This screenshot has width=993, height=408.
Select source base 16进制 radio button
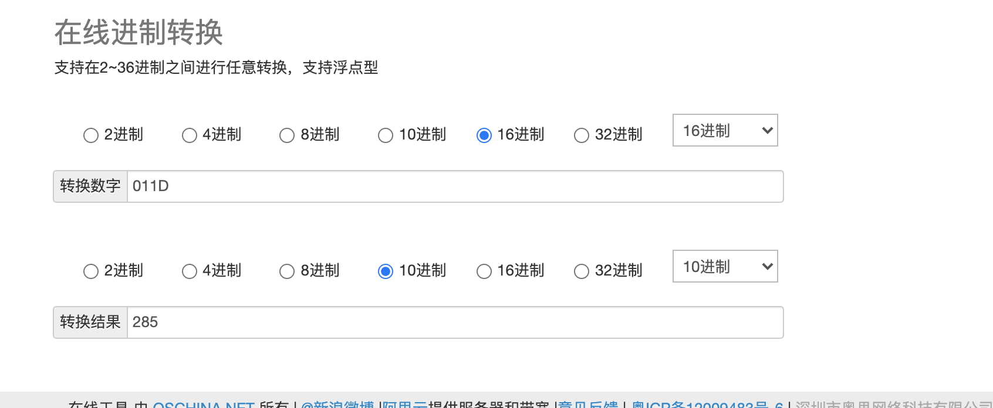(x=484, y=135)
